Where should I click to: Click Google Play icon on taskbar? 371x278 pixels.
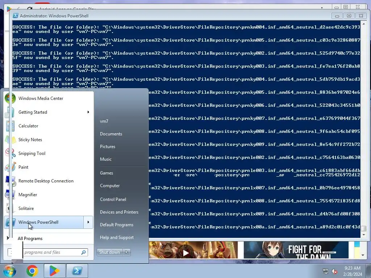[x=54, y=271]
